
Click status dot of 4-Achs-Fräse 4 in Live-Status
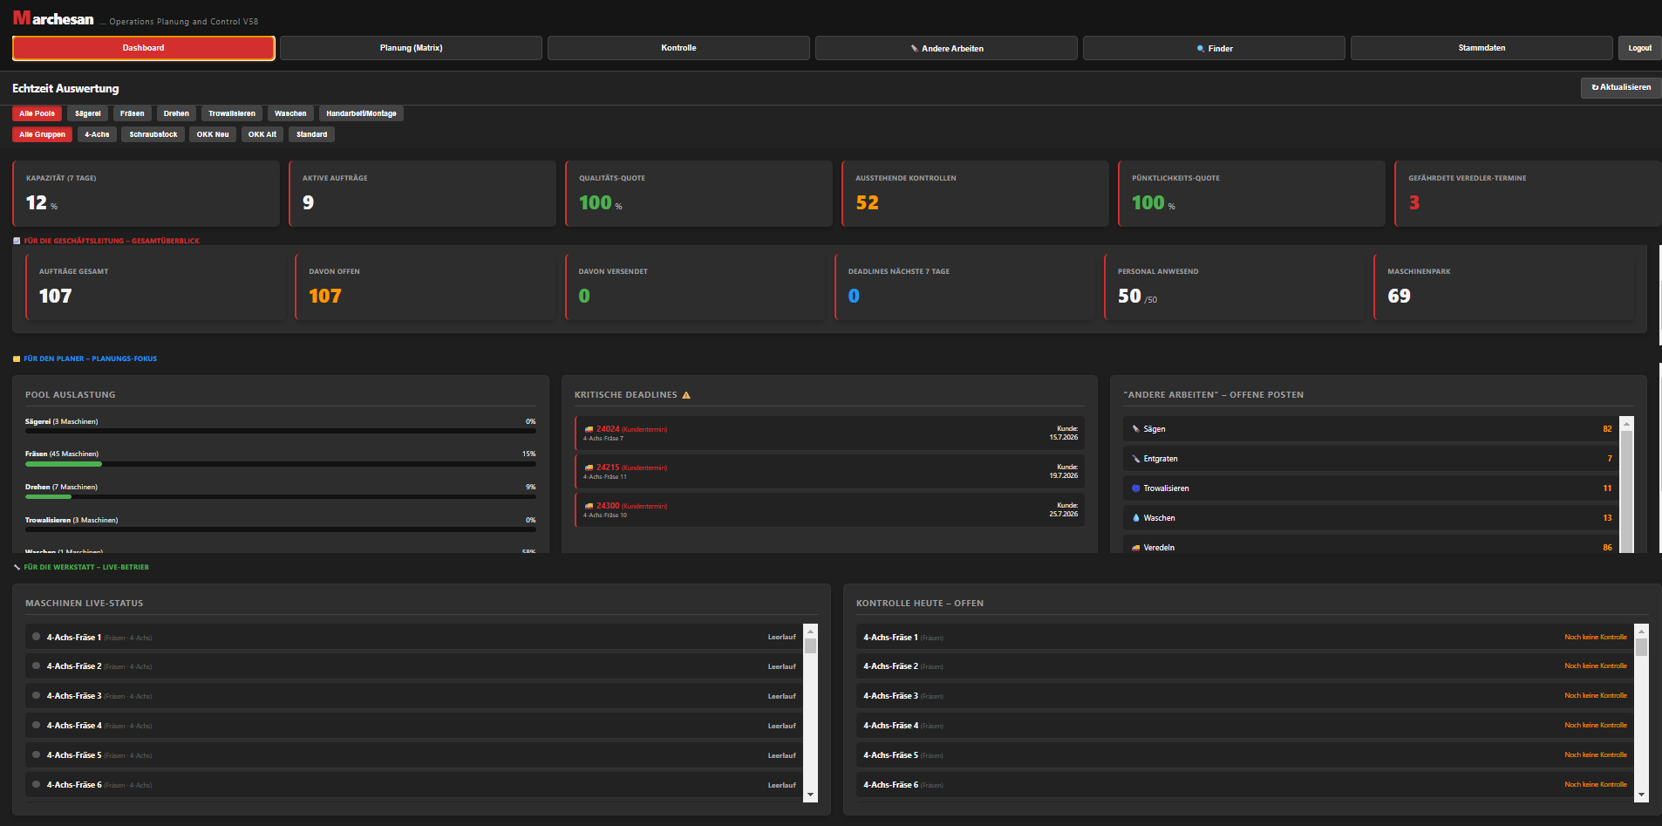pos(36,725)
